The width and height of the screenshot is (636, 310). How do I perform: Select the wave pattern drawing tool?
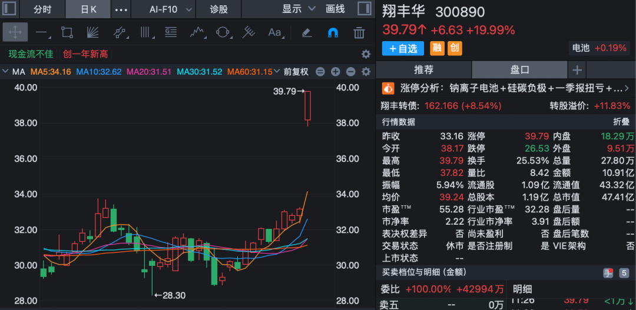(x=196, y=32)
